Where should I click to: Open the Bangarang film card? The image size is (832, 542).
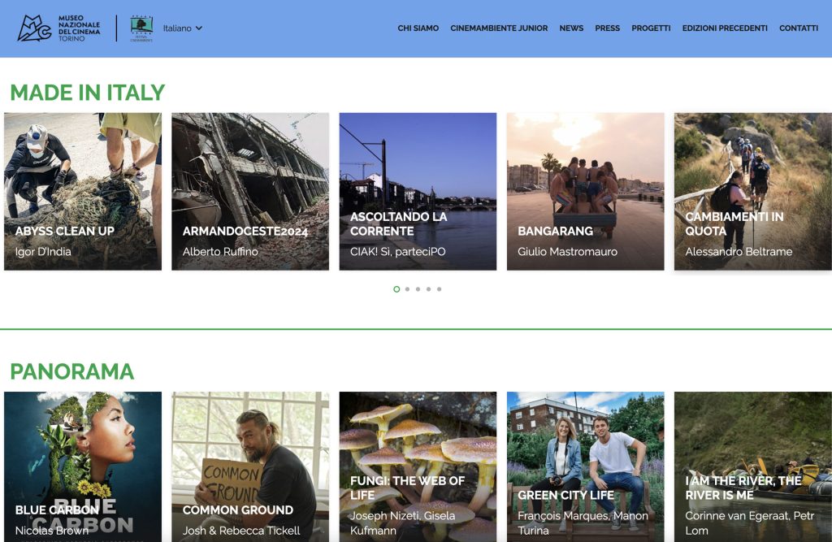click(585, 192)
